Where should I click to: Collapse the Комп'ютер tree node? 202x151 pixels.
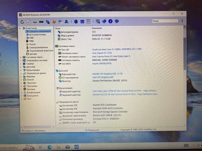pyautogui.click(x=20, y=28)
